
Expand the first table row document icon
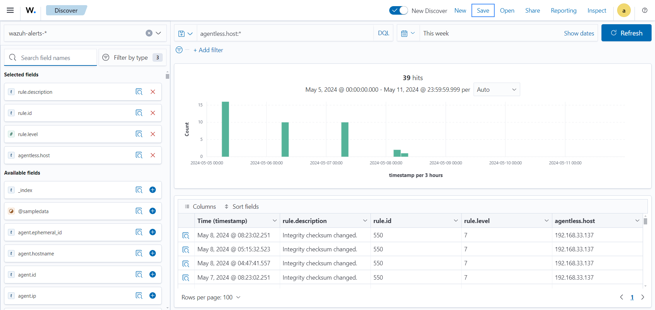click(186, 235)
